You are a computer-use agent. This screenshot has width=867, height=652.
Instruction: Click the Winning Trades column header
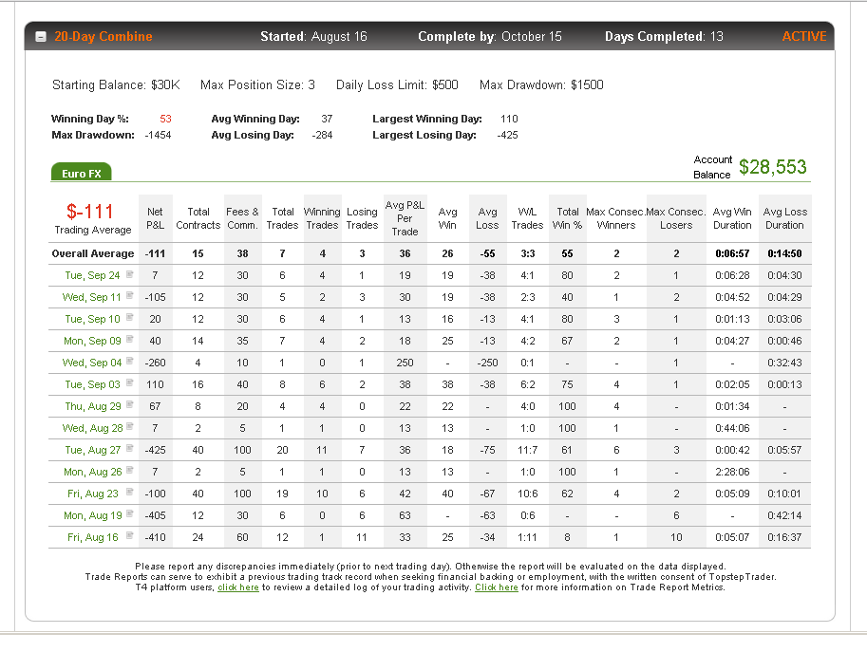pyautogui.click(x=322, y=218)
